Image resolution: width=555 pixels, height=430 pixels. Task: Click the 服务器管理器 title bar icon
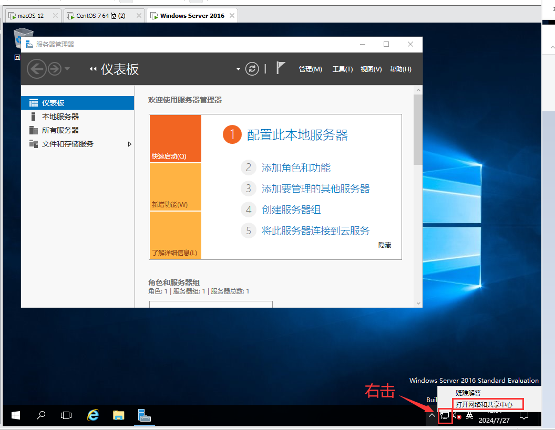29,44
